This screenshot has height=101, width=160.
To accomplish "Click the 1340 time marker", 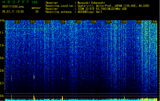I will click(154, 22).
